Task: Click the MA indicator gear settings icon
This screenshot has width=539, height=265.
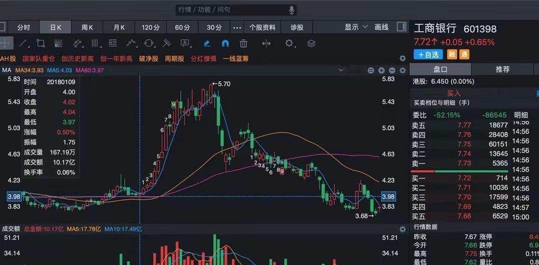Action: (x=403, y=71)
